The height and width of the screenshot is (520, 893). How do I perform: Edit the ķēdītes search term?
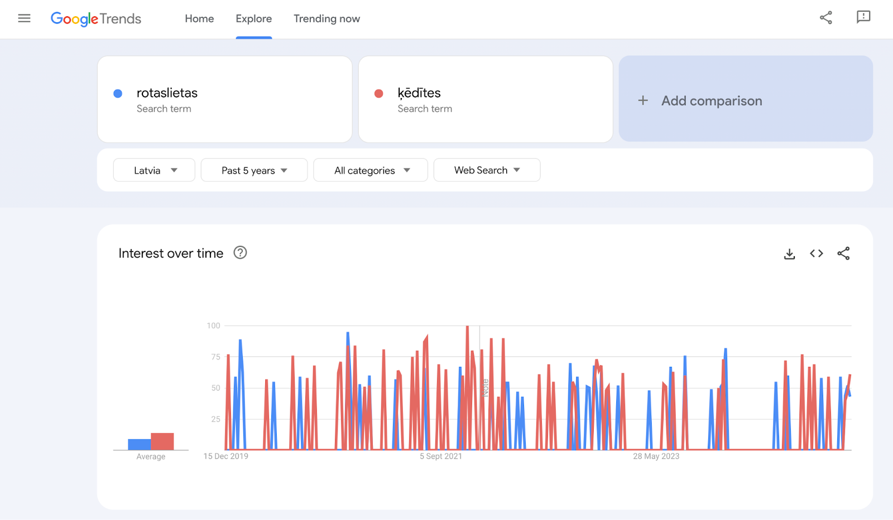(x=486, y=99)
